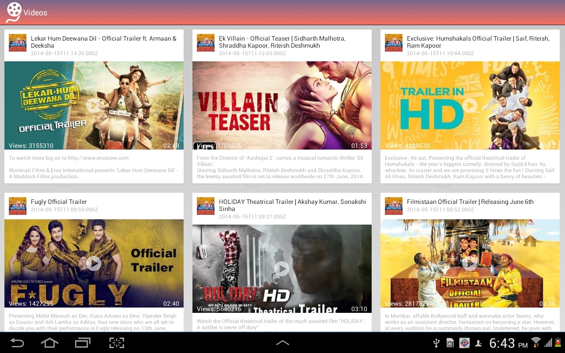Tap the 6:43 PM clock
This screenshot has width=565, height=353.
pyautogui.click(x=508, y=343)
